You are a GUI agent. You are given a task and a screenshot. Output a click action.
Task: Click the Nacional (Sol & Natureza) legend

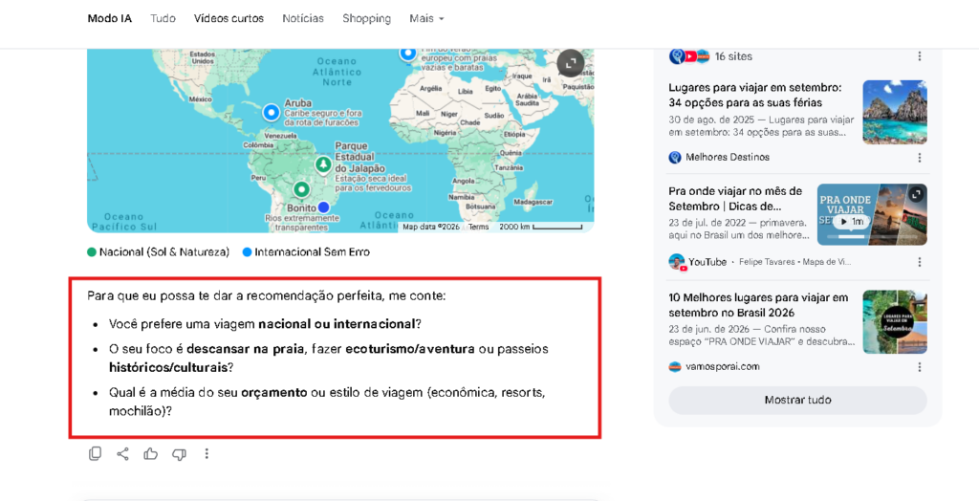158,252
